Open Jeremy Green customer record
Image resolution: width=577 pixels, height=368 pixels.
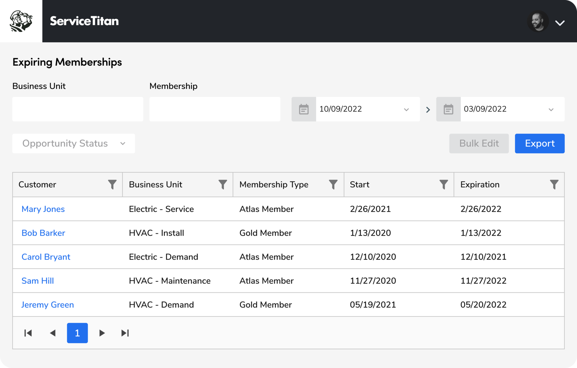click(47, 305)
